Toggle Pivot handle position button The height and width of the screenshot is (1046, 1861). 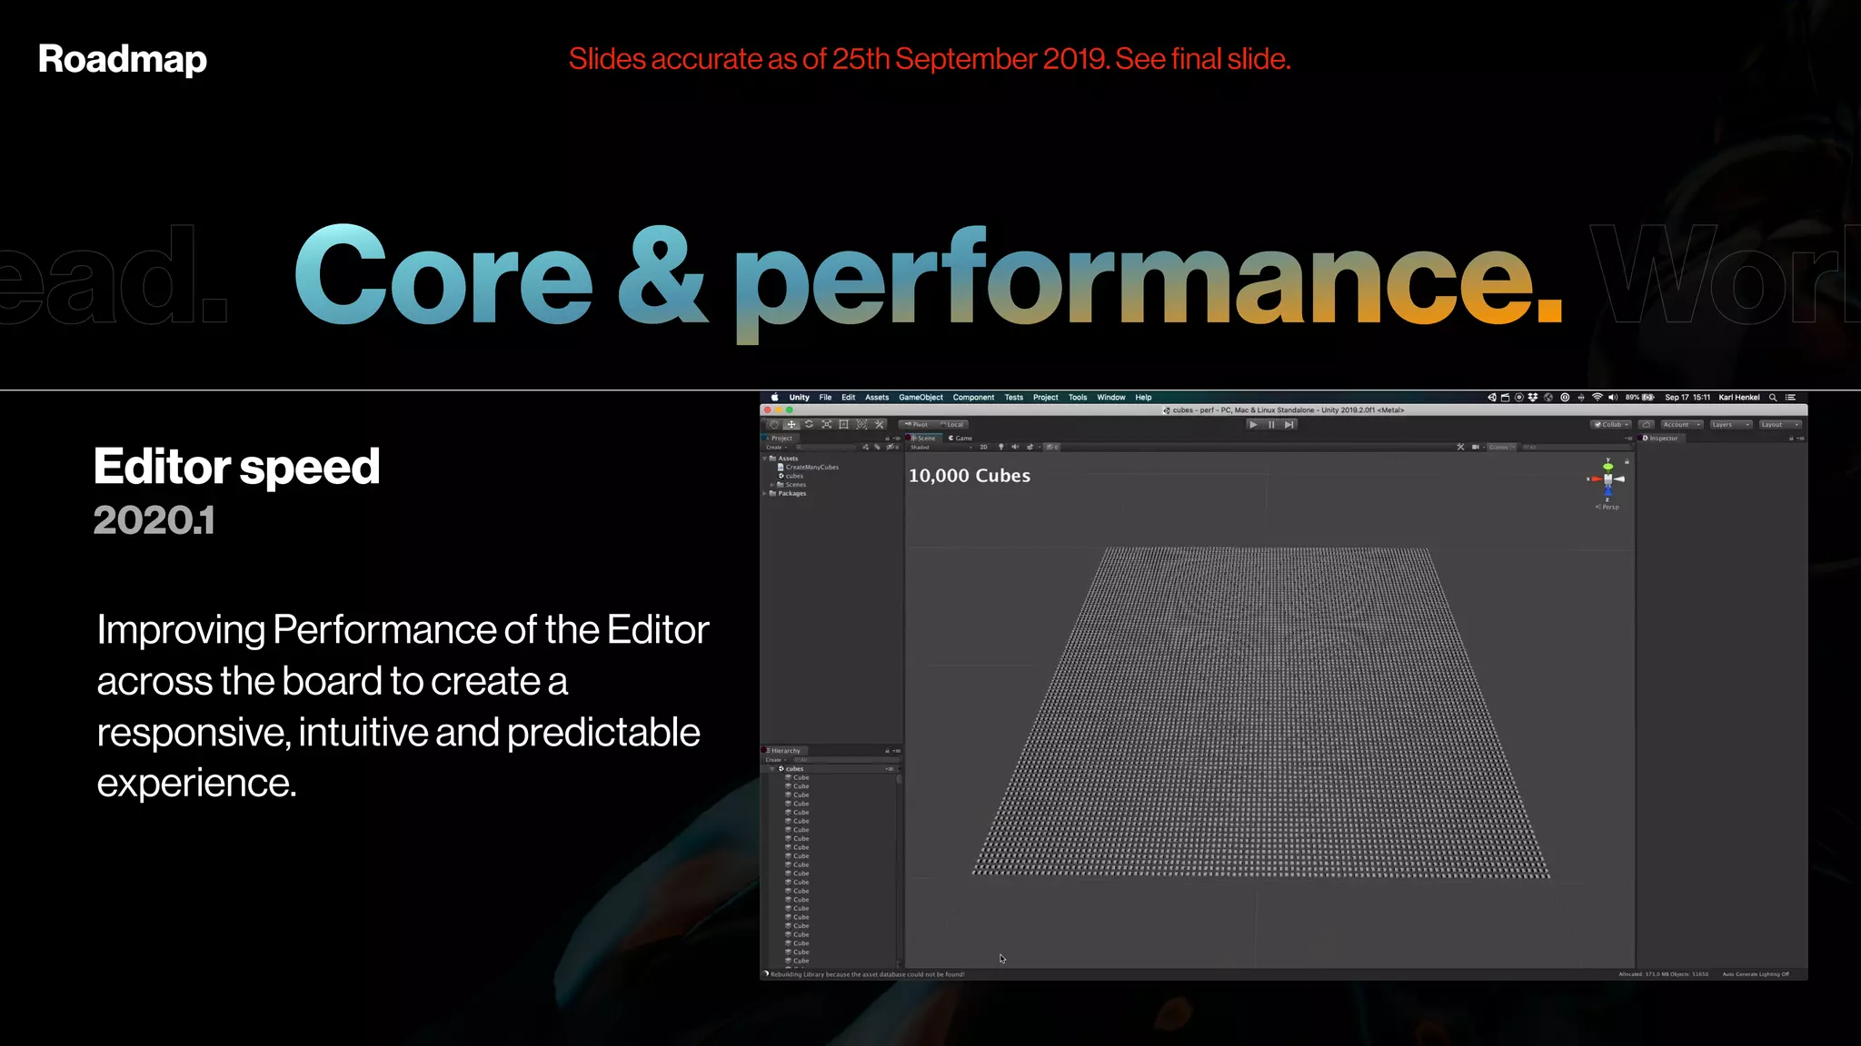point(917,424)
